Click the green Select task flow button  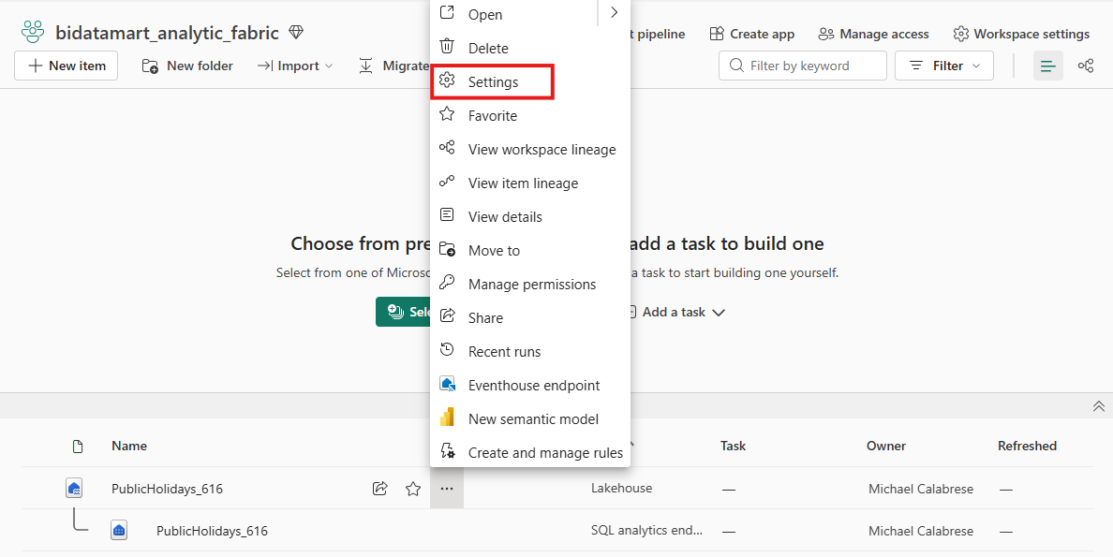[x=404, y=313]
